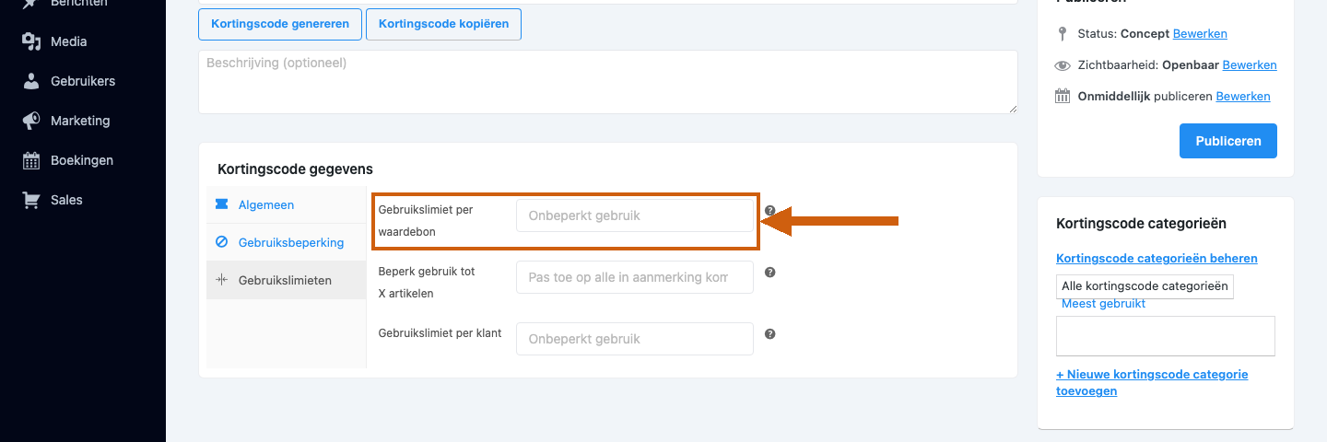This screenshot has width=1327, height=442.
Task: Click the Kortingscode genereren button
Action: pyautogui.click(x=280, y=24)
